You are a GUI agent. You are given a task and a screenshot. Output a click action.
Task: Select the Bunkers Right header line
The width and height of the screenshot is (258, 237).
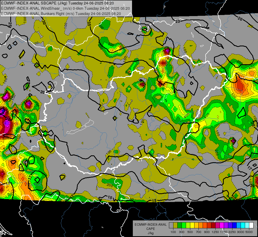61,14
